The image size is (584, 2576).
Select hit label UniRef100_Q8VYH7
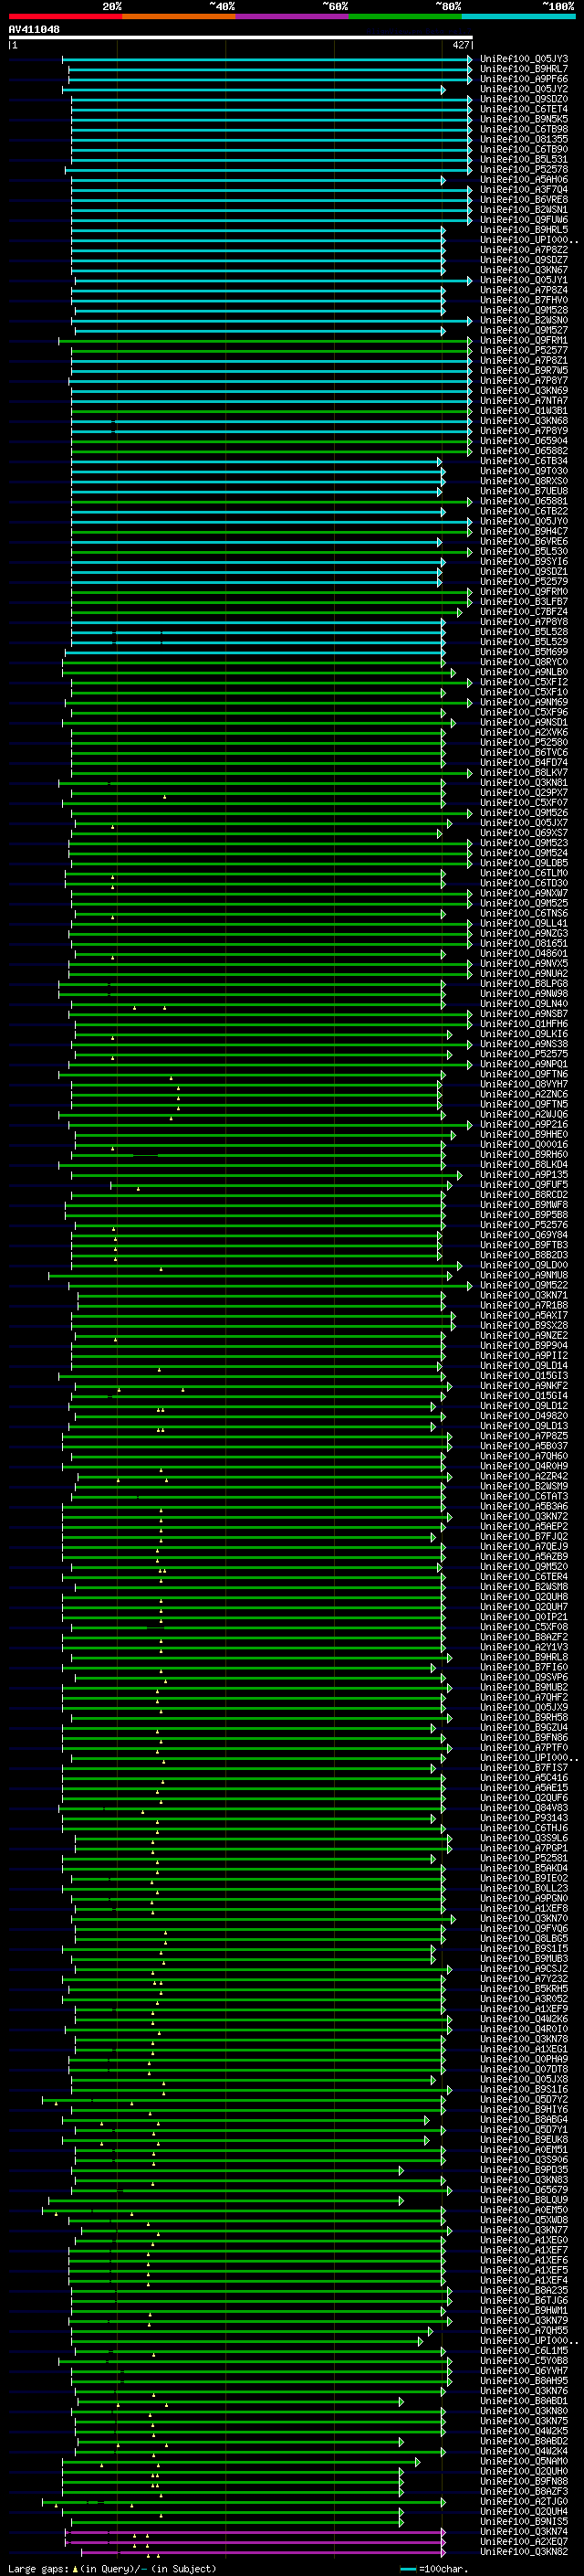(x=524, y=1085)
